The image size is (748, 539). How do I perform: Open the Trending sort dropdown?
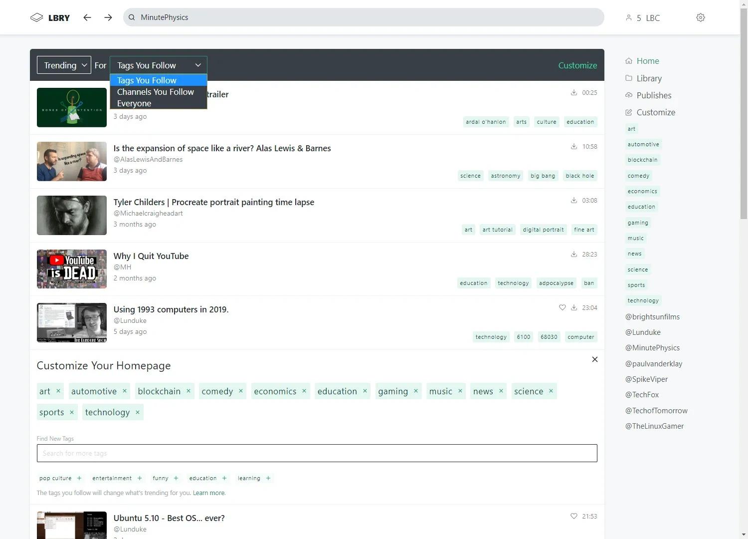pos(64,65)
